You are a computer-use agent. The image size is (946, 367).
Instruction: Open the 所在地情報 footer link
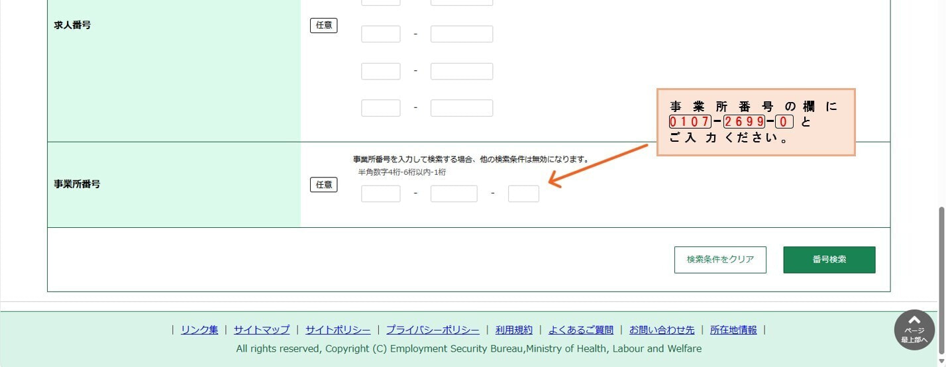click(x=733, y=330)
